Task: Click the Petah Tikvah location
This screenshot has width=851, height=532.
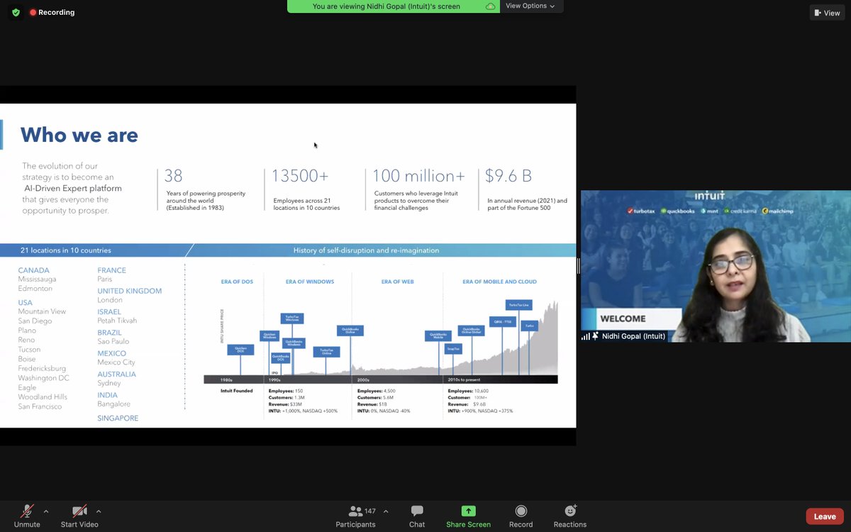Action: coord(117,321)
